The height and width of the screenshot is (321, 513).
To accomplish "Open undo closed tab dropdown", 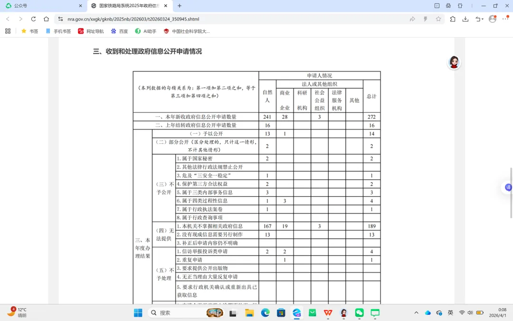I will click(479, 19).
